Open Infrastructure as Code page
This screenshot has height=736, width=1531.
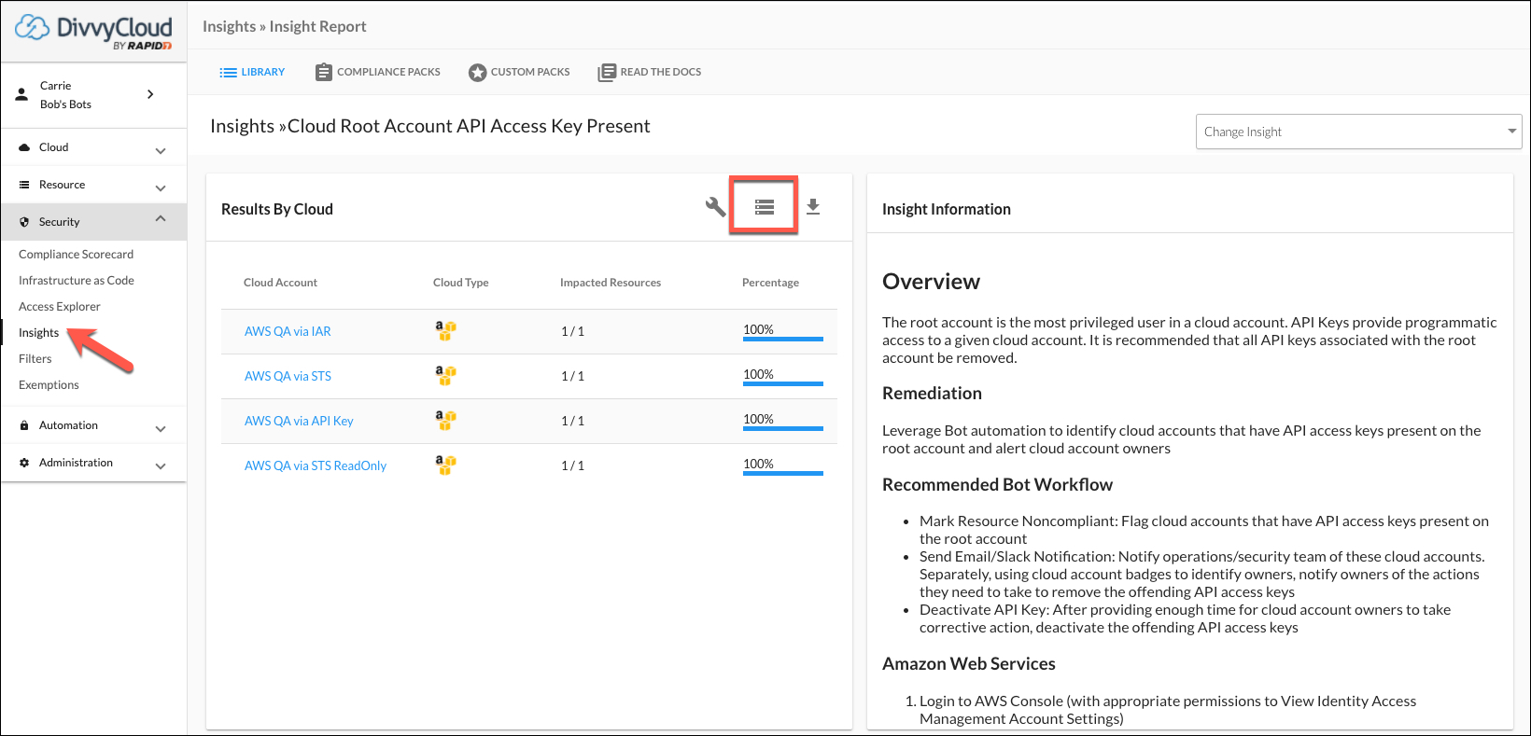coord(77,280)
